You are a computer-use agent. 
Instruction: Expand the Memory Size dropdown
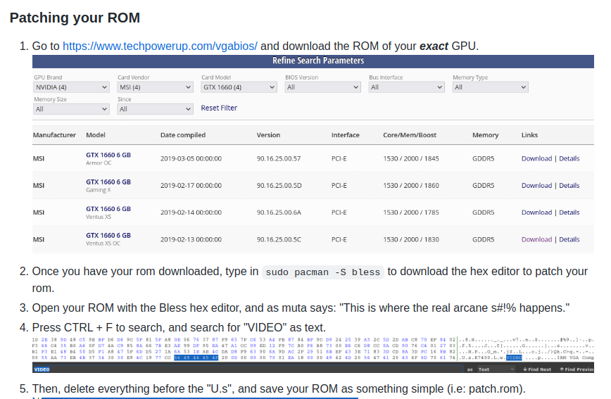coord(71,109)
